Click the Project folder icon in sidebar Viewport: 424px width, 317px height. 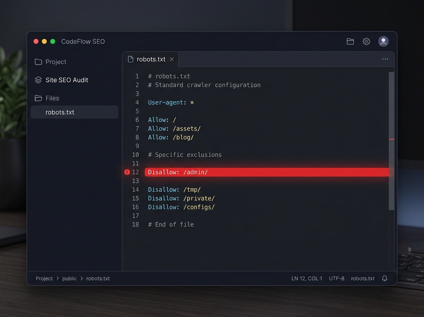(x=38, y=62)
